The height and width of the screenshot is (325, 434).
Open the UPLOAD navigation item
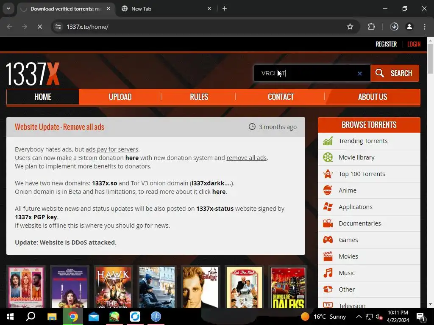pyautogui.click(x=120, y=97)
